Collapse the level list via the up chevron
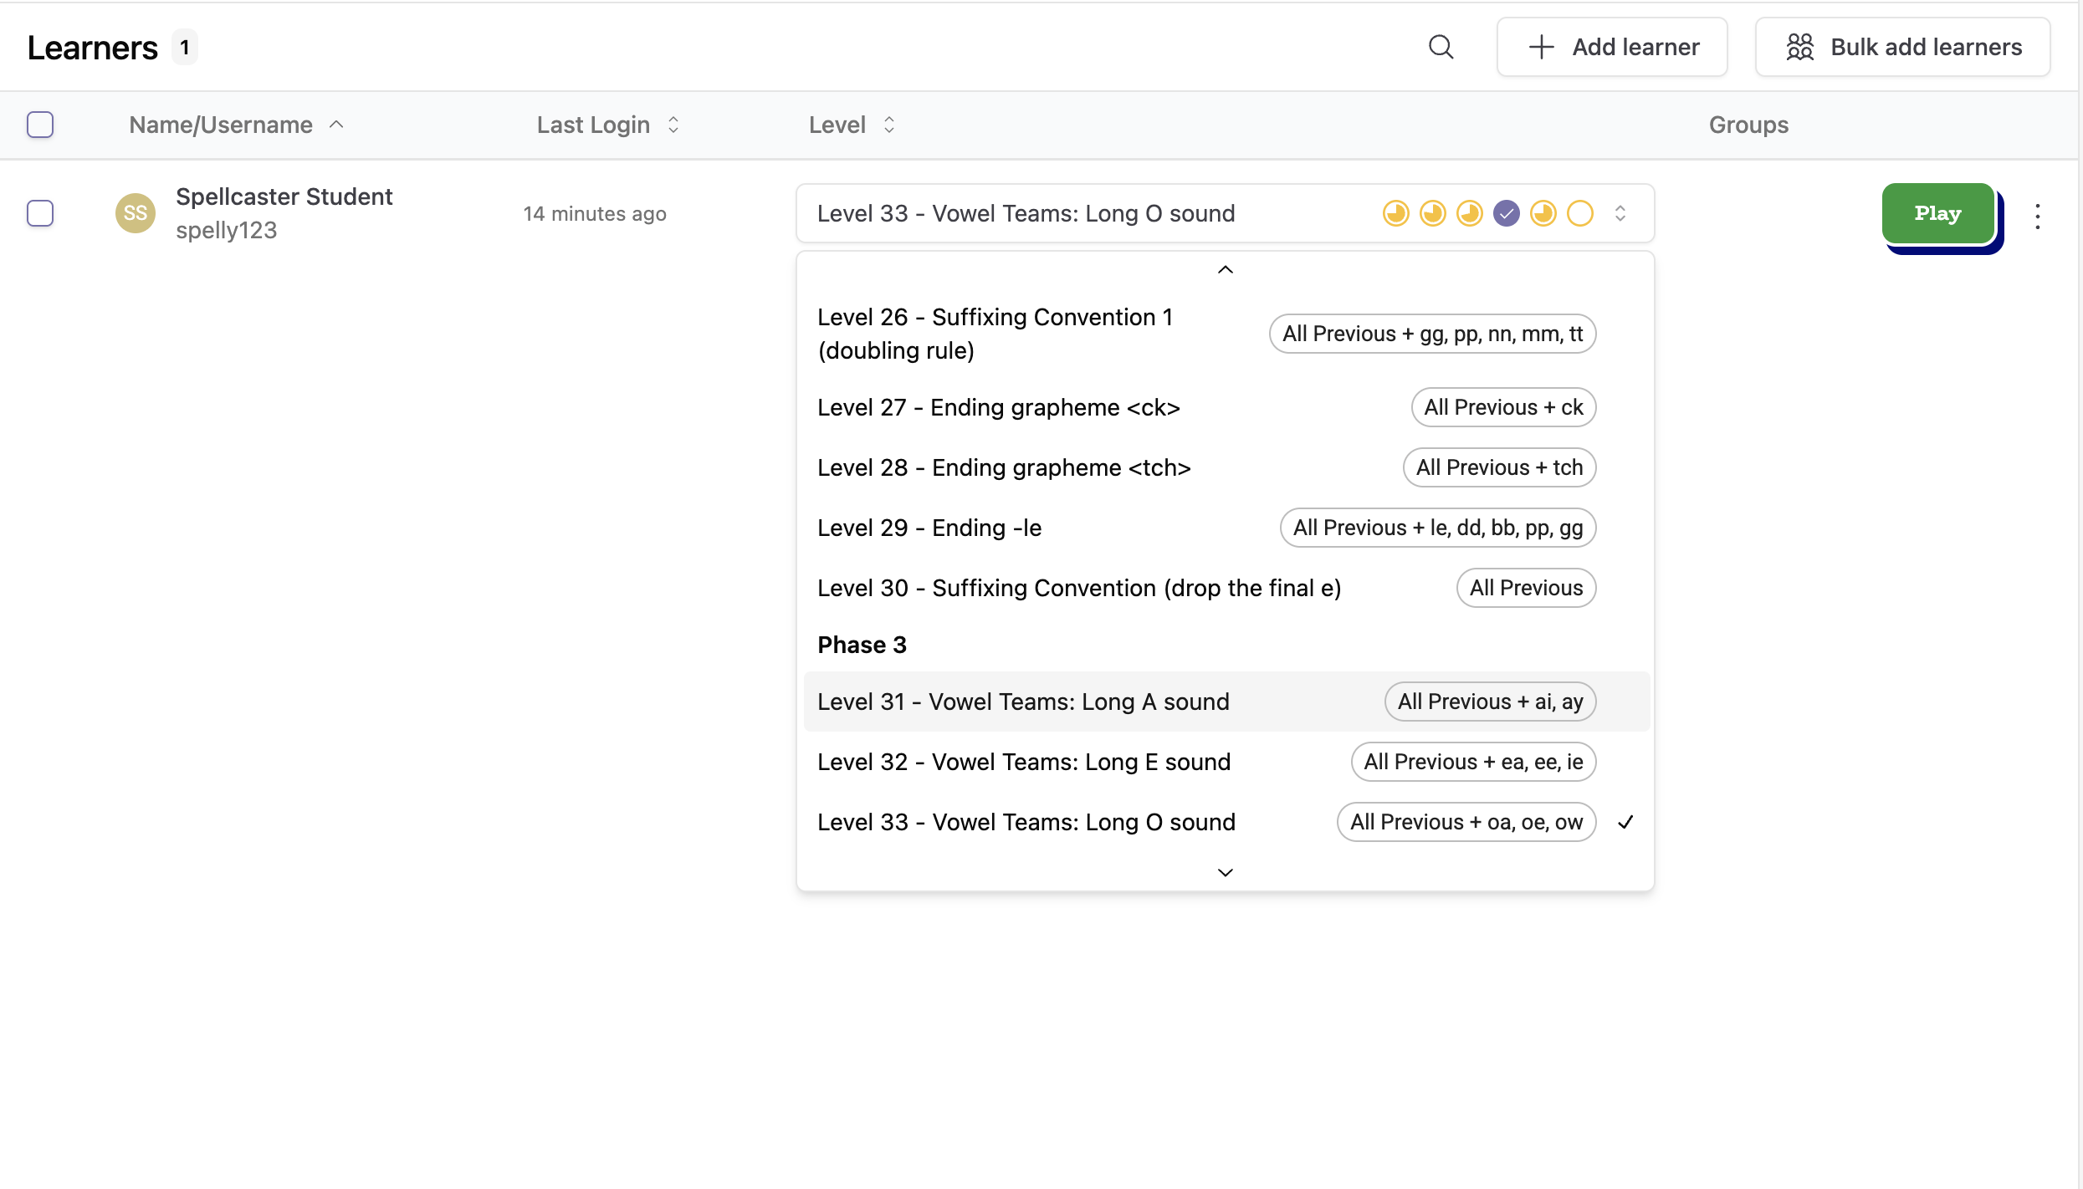Screen dimensions: 2083x1189 pos(1225,269)
